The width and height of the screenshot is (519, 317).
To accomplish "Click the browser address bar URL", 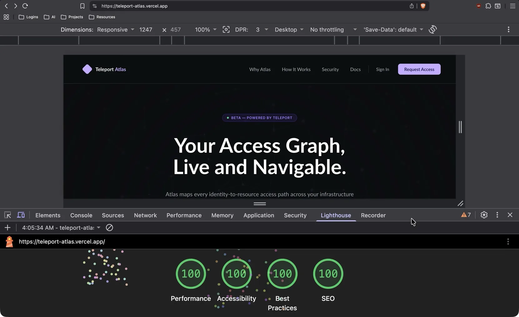I will 134,6.
